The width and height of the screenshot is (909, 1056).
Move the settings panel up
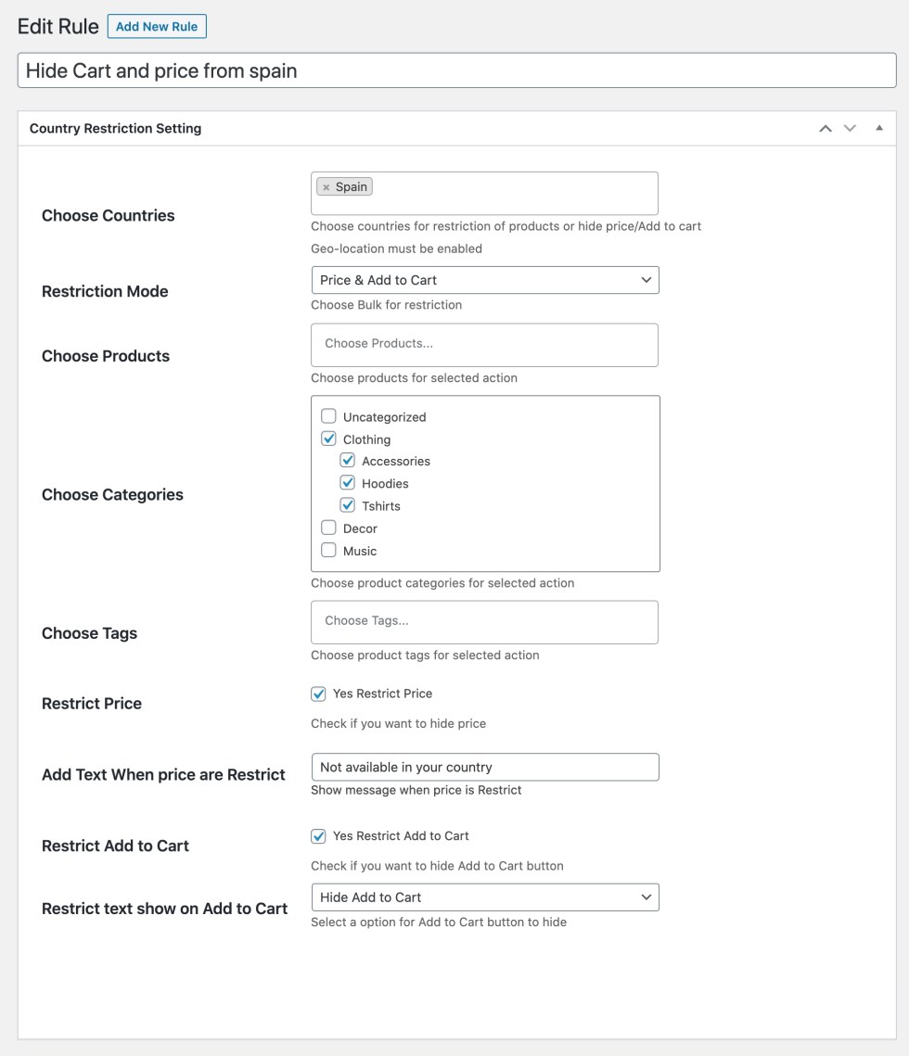pos(826,129)
